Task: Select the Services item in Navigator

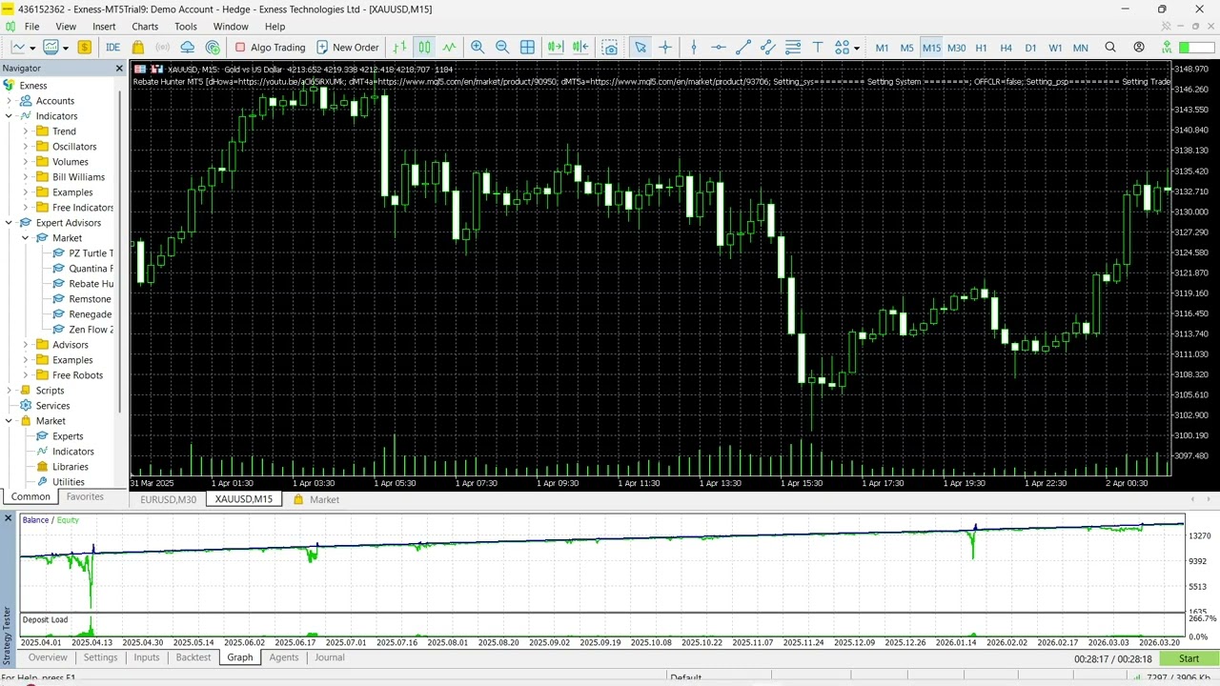Action: (x=44, y=406)
